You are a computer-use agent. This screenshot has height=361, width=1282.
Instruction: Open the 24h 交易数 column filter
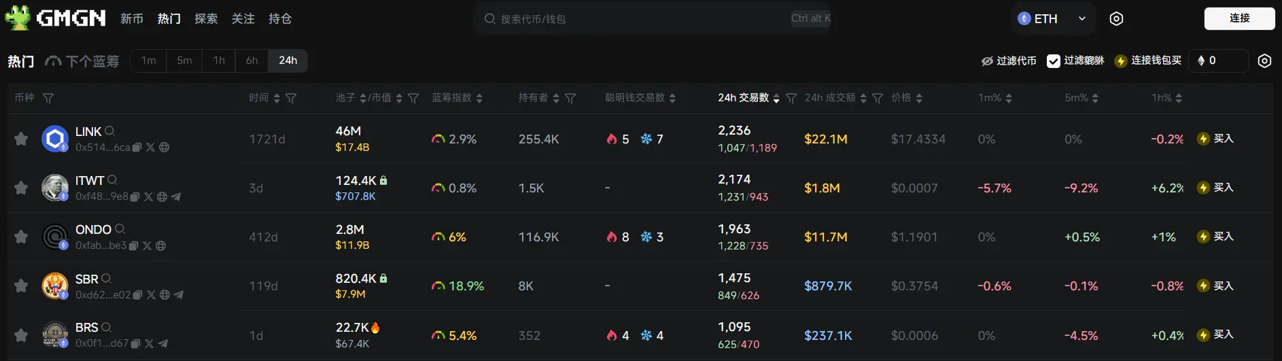click(x=791, y=99)
